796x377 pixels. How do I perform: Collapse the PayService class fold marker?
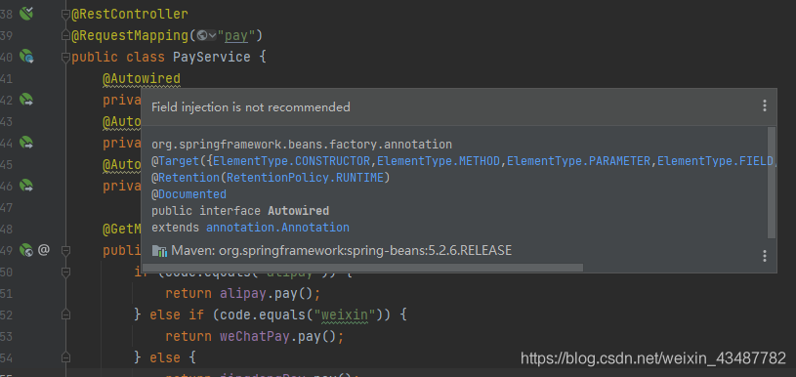click(65, 58)
